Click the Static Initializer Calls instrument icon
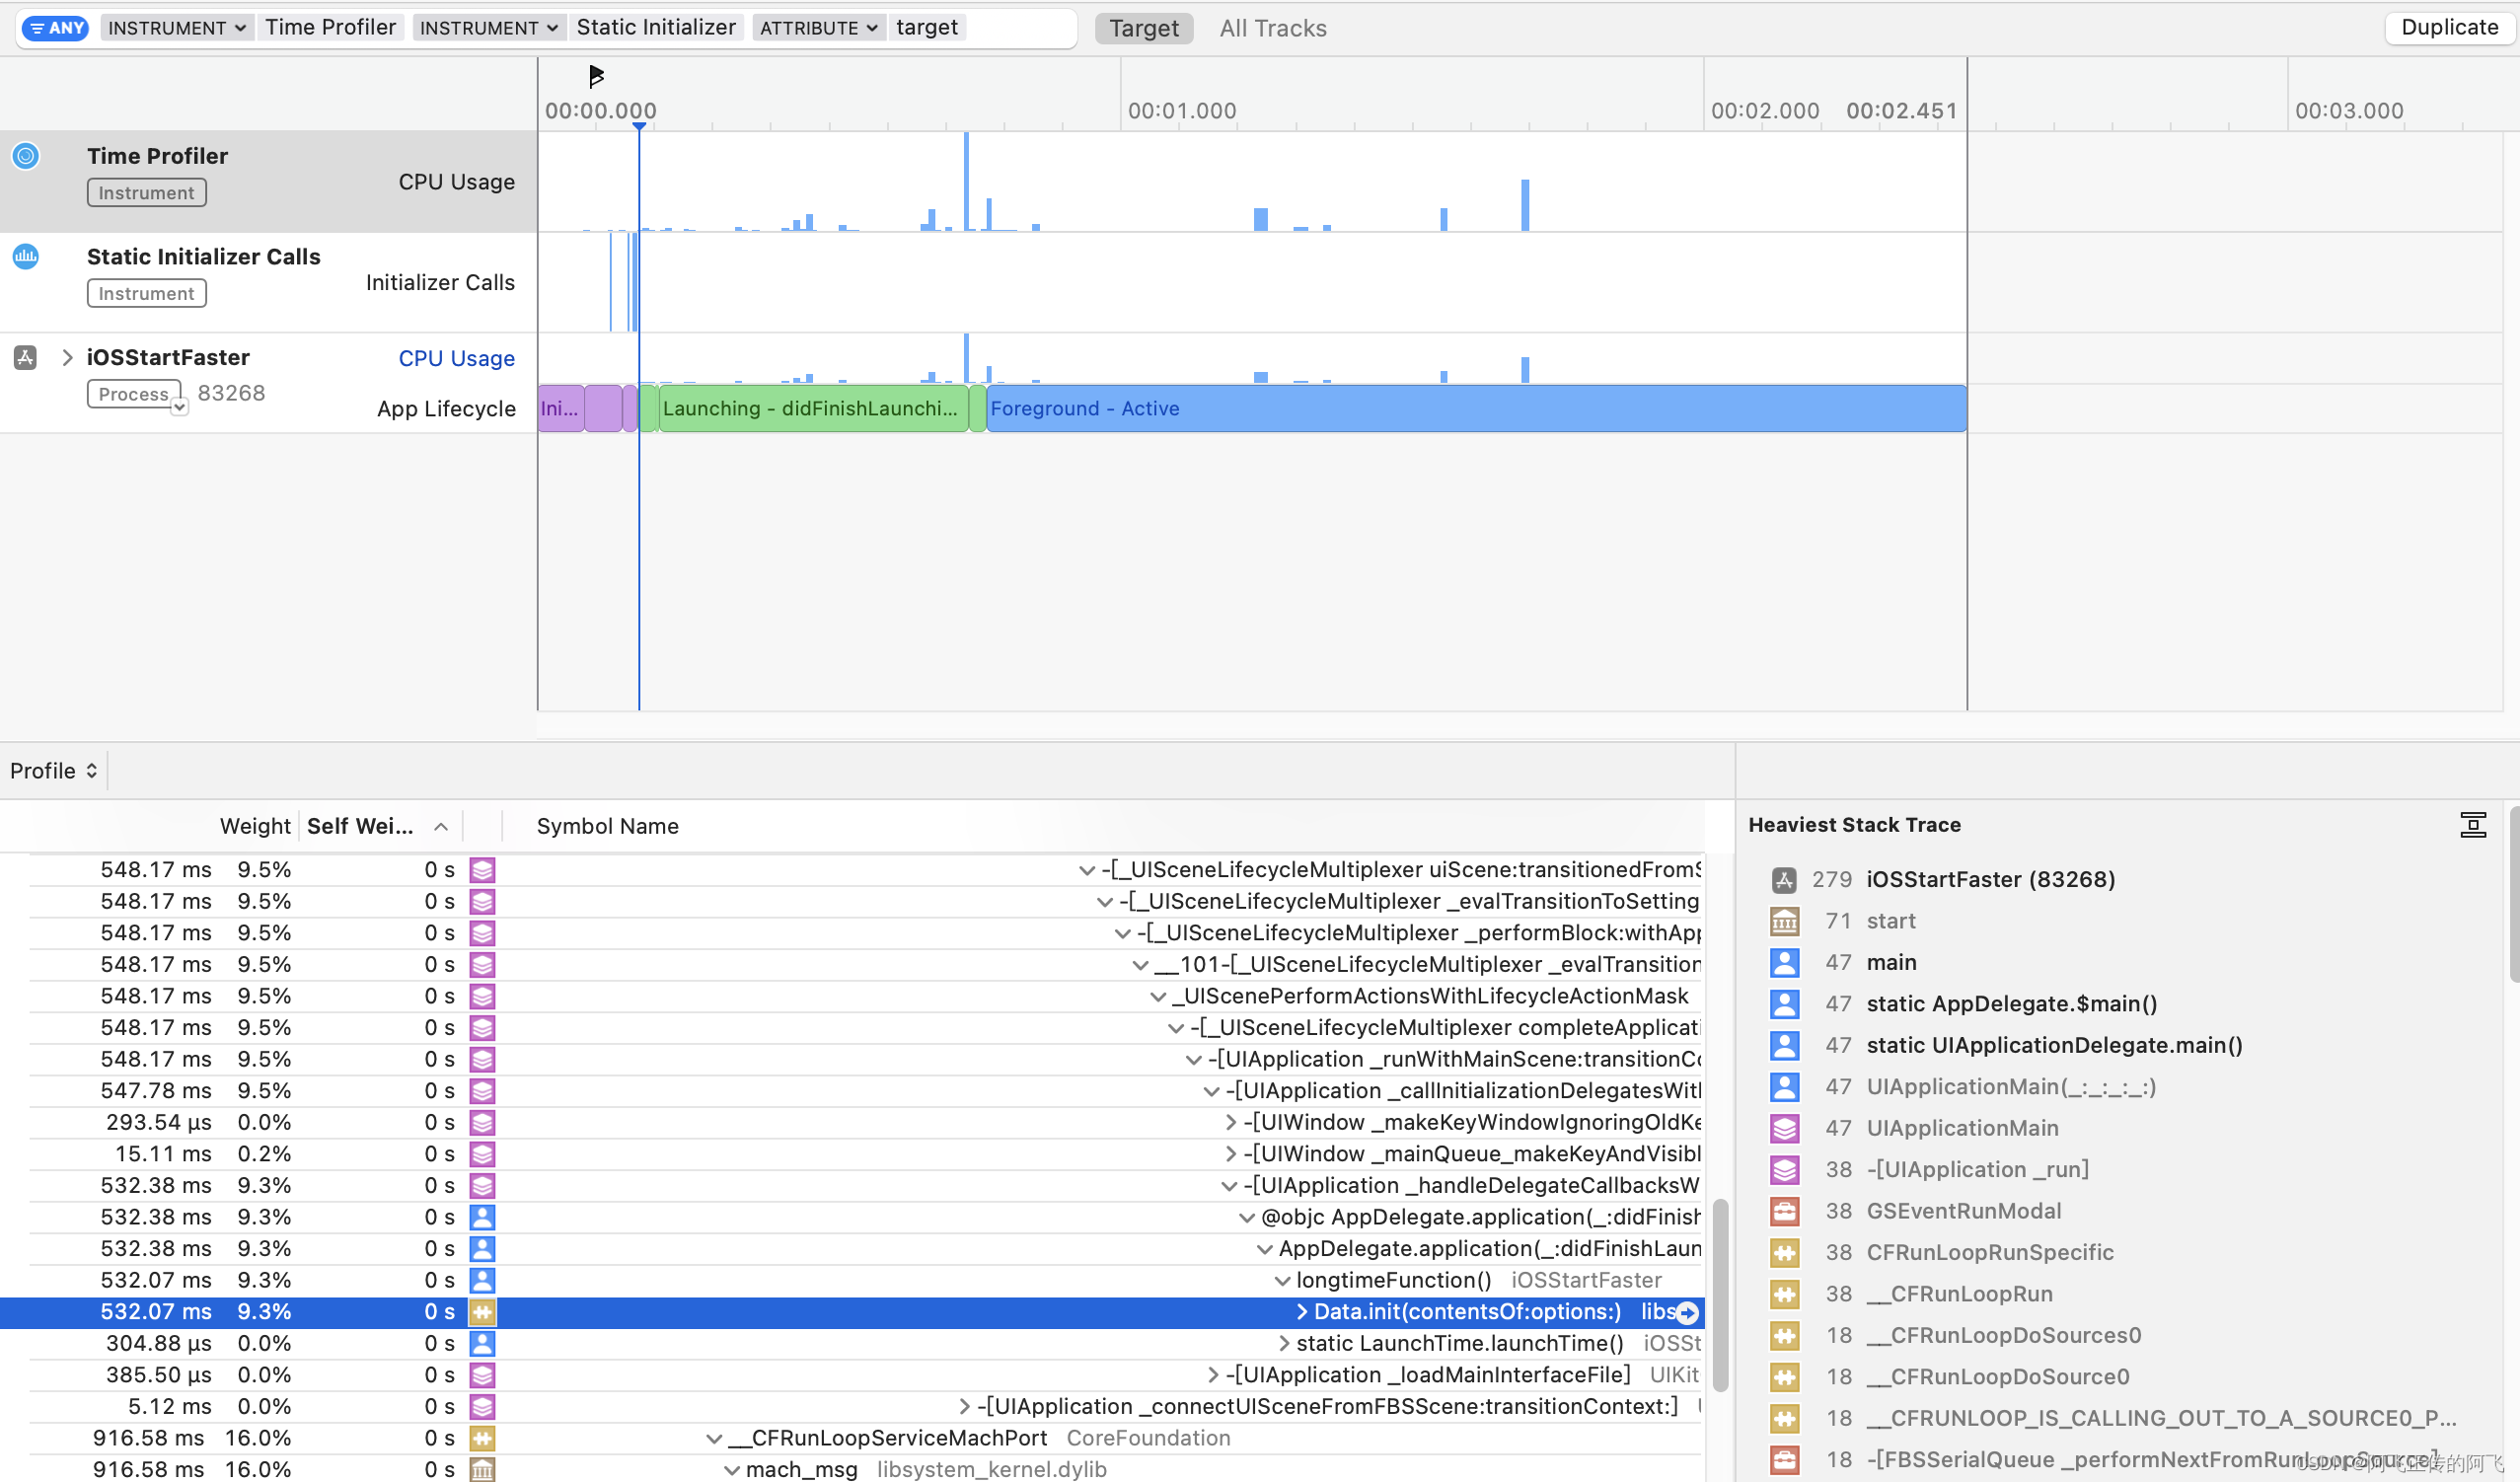The width and height of the screenshot is (2520, 1482). (x=26, y=257)
